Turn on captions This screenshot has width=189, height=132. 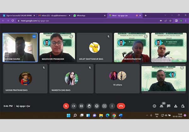(81, 106)
